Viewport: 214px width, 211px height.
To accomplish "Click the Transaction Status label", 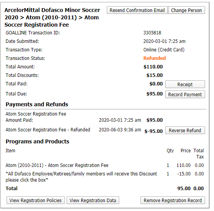I will 26,58.
